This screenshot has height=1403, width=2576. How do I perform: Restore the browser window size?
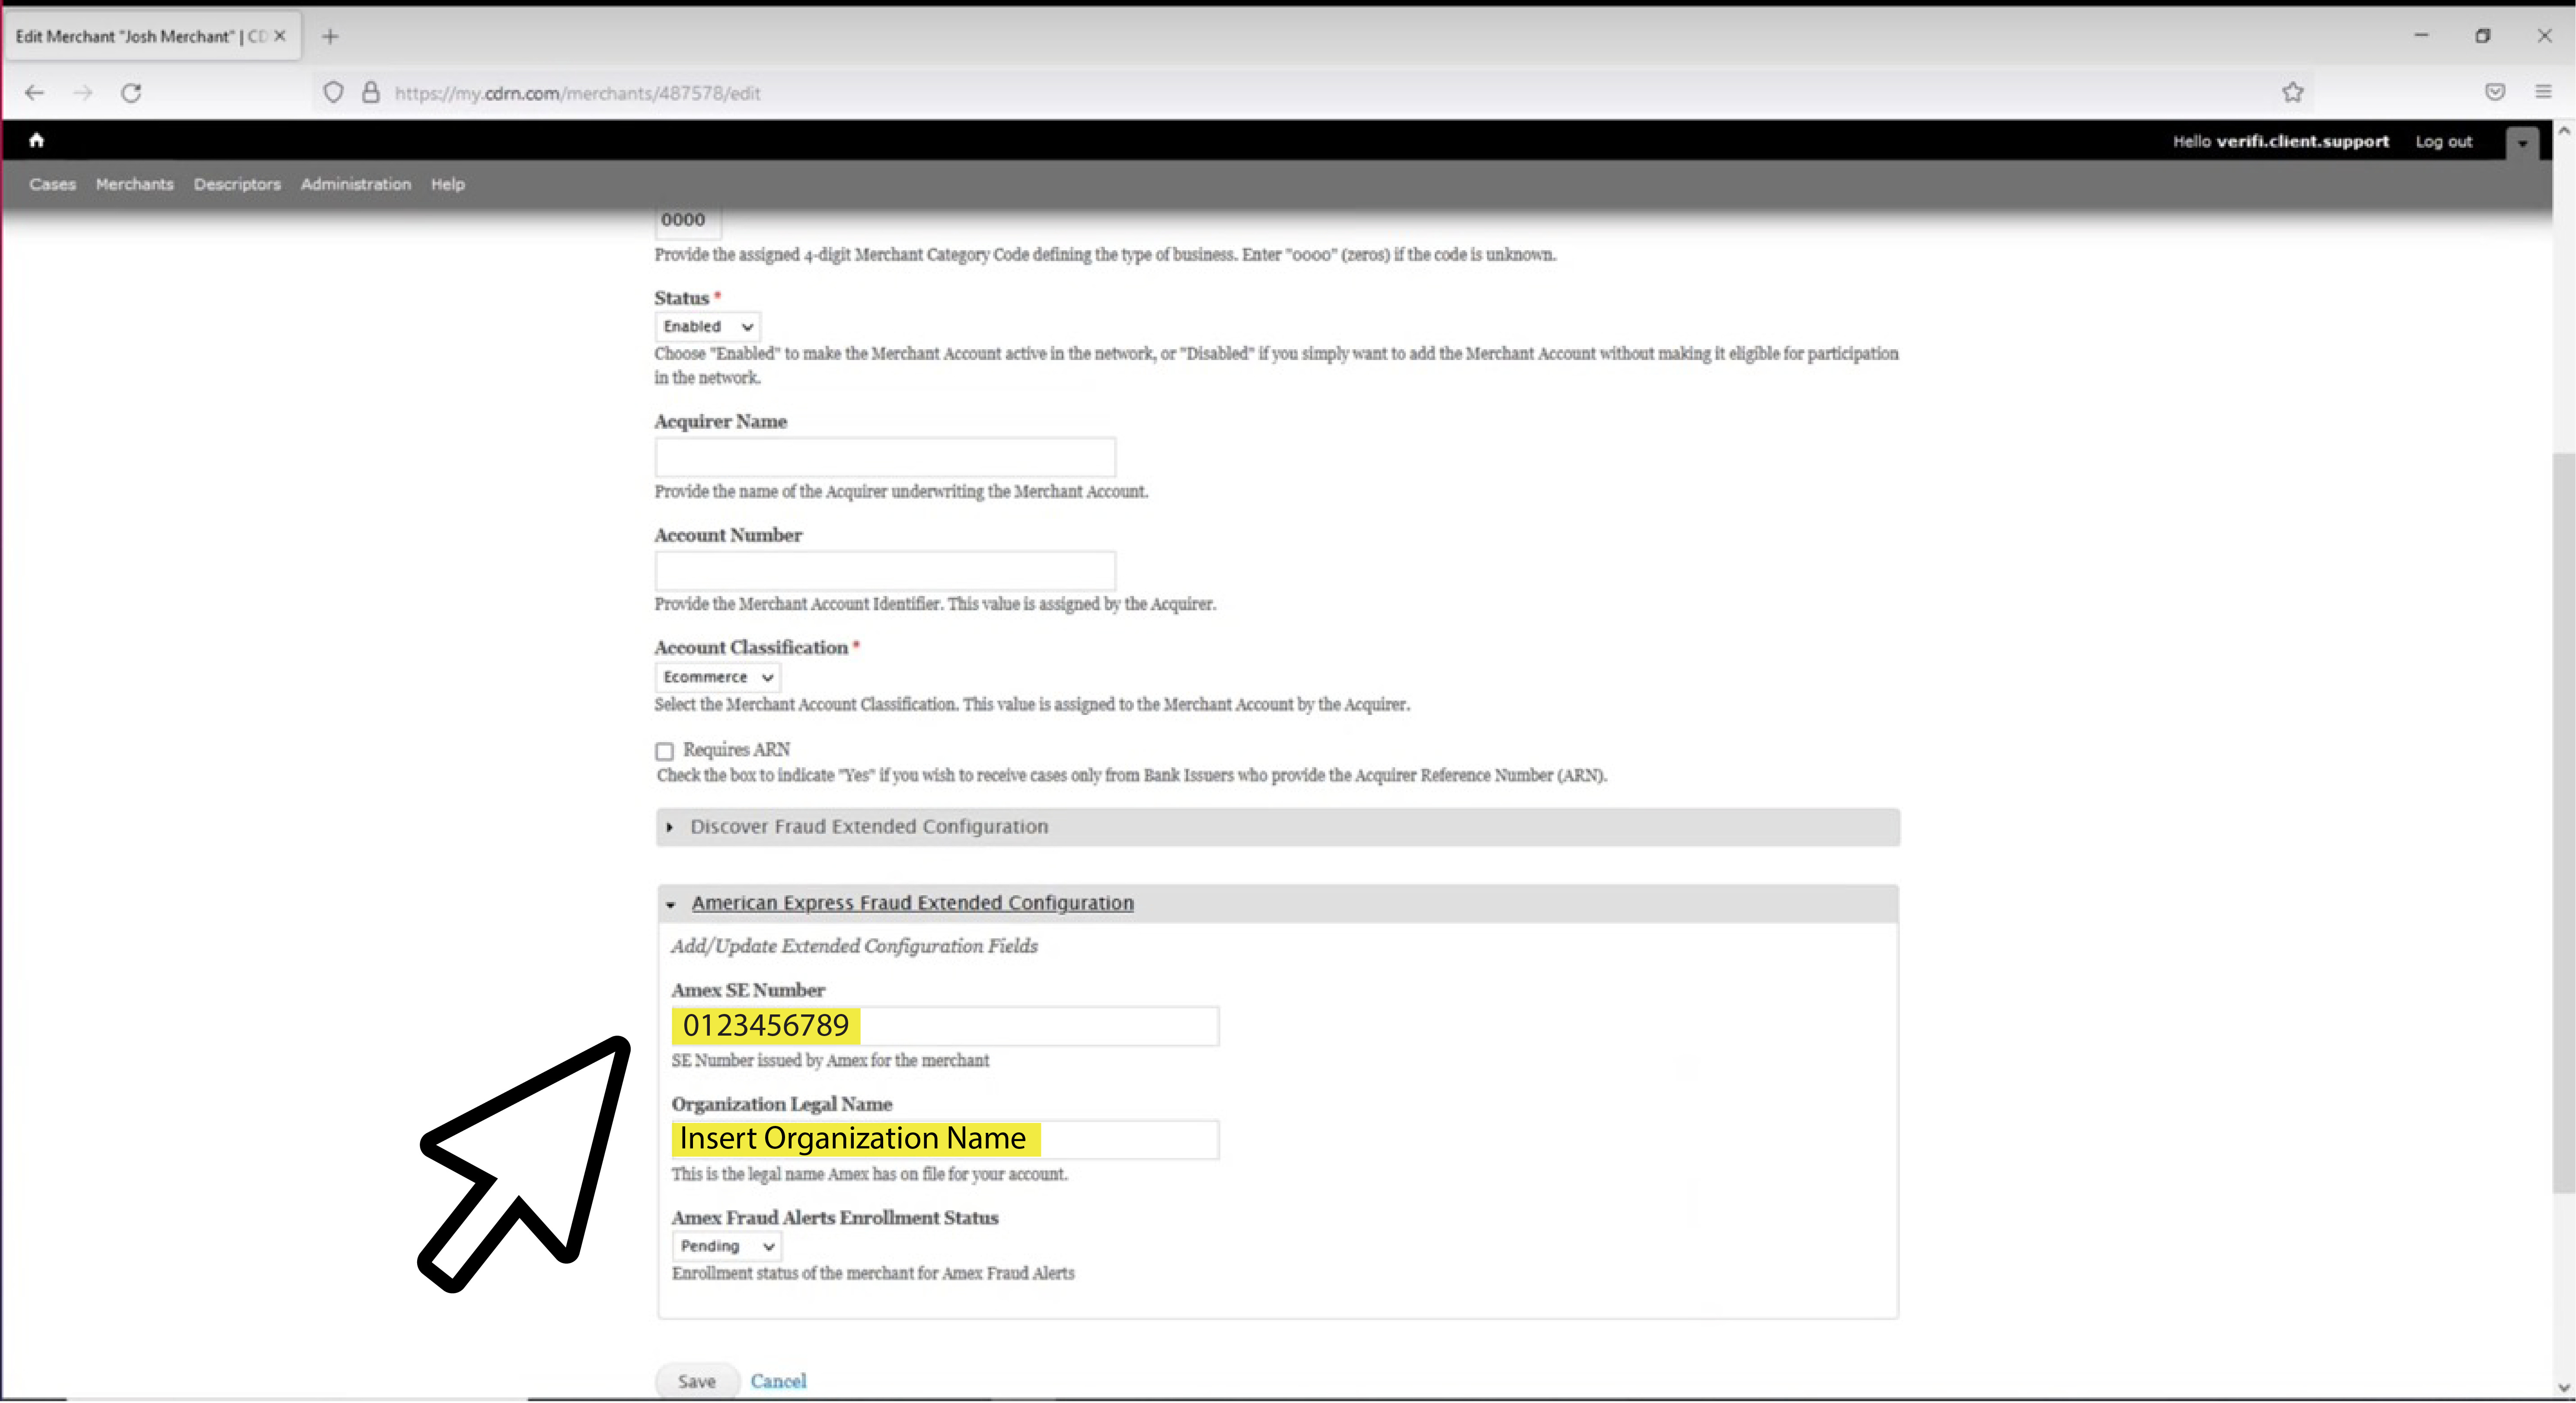point(2483,36)
